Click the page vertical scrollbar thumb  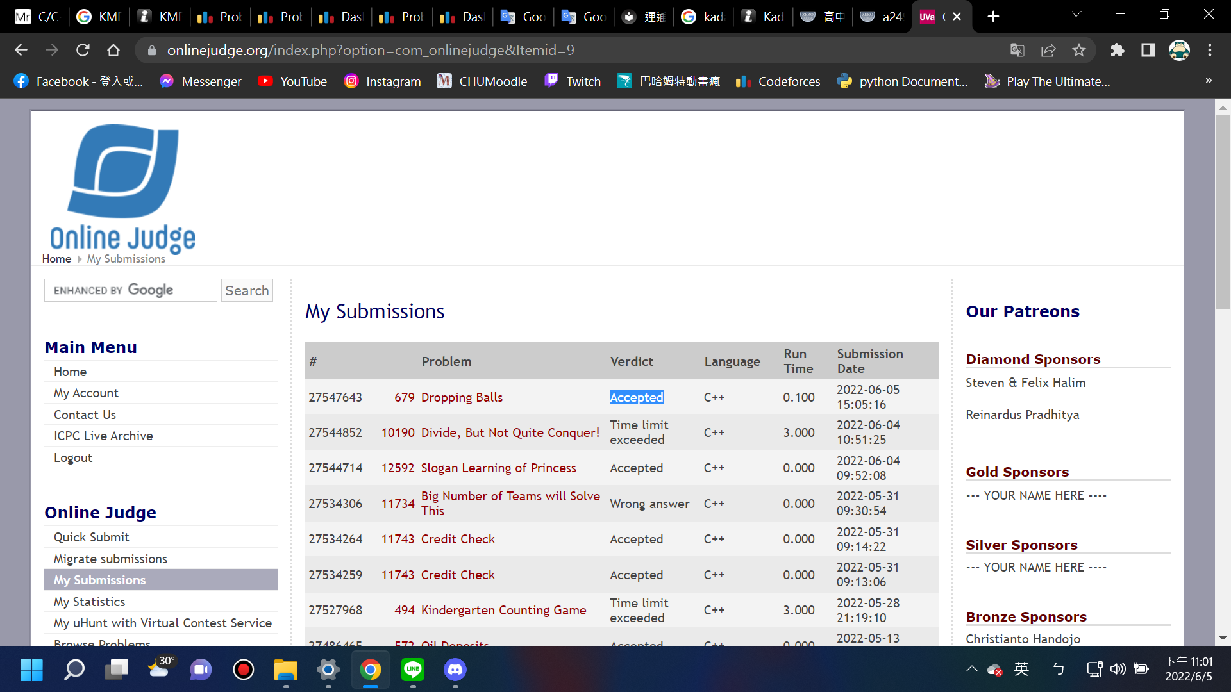(x=1223, y=211)
